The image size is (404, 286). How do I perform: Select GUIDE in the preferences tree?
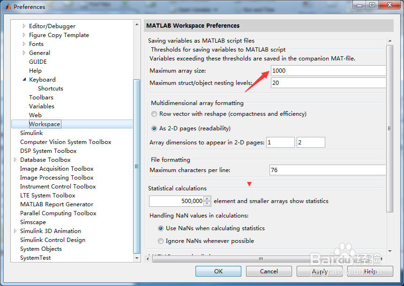tap(38, 62)
